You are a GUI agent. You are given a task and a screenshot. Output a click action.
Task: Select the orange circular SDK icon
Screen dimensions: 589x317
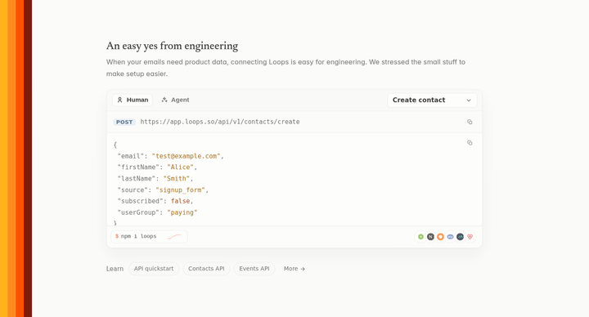point(440,237)
